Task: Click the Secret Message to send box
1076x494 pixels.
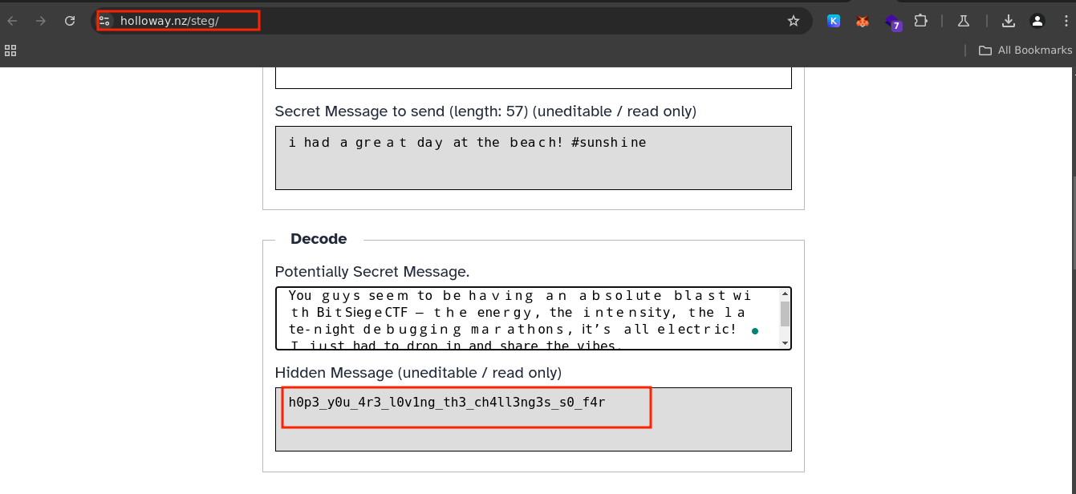Action: [534, 158]
